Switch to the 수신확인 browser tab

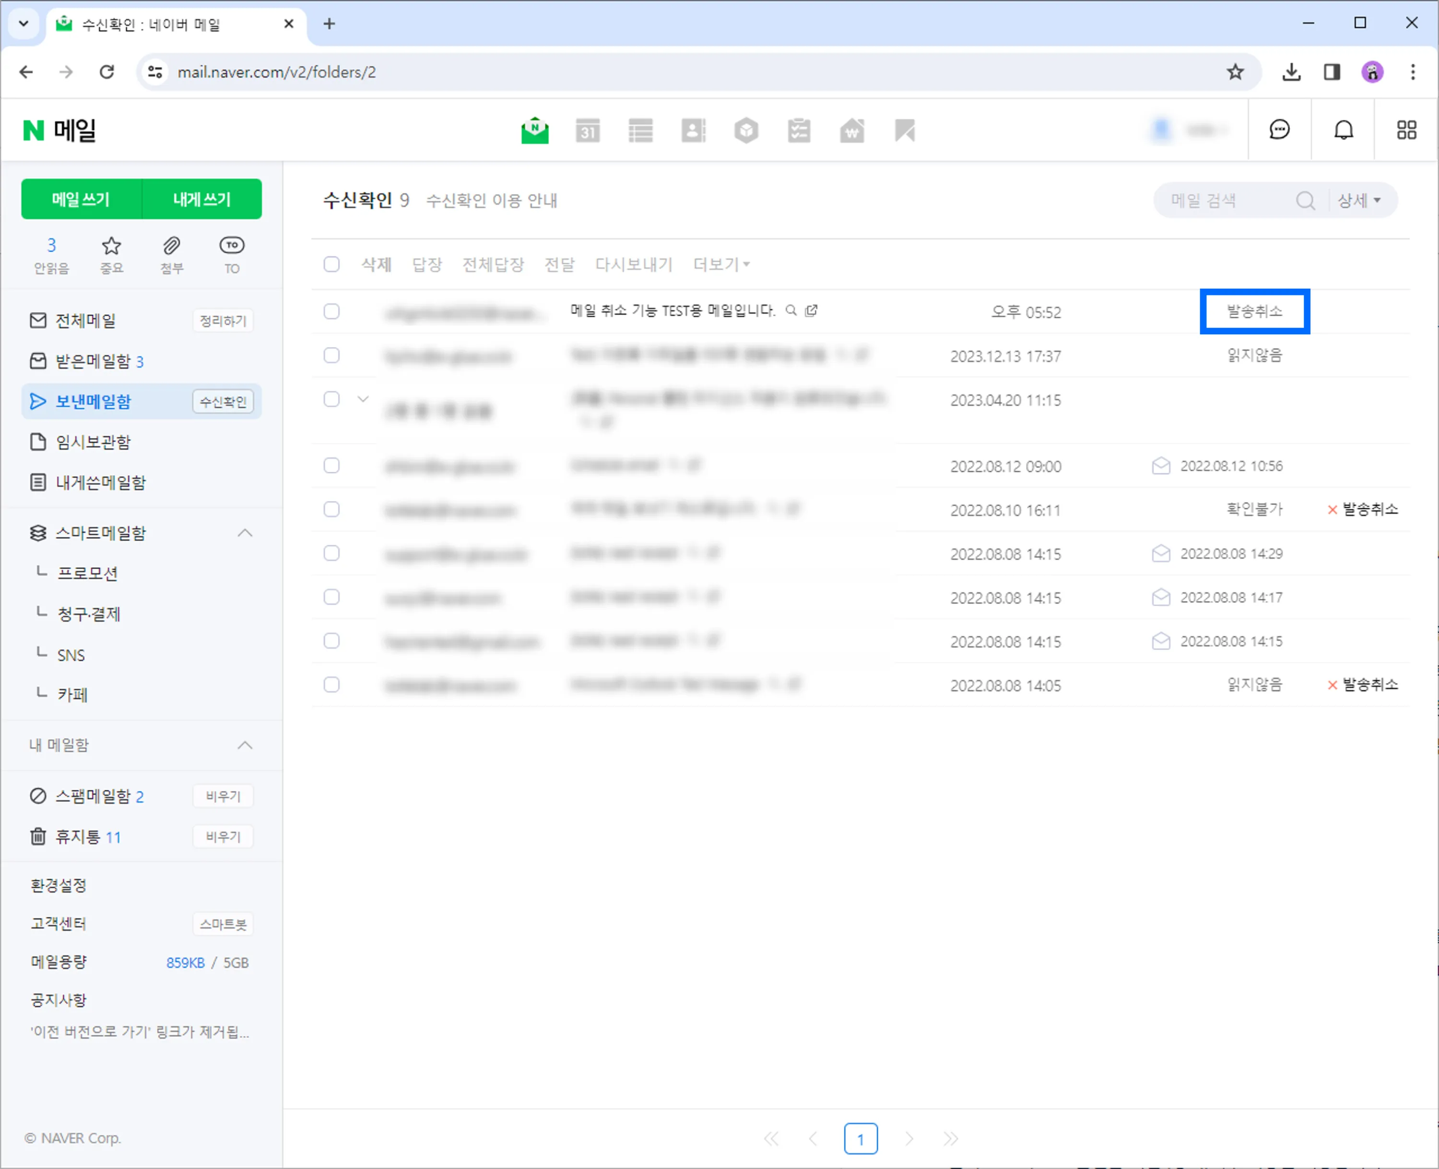click(x=151, y=24)
